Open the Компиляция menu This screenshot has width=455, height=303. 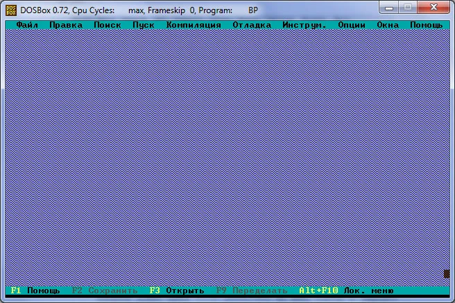(194, 25)
